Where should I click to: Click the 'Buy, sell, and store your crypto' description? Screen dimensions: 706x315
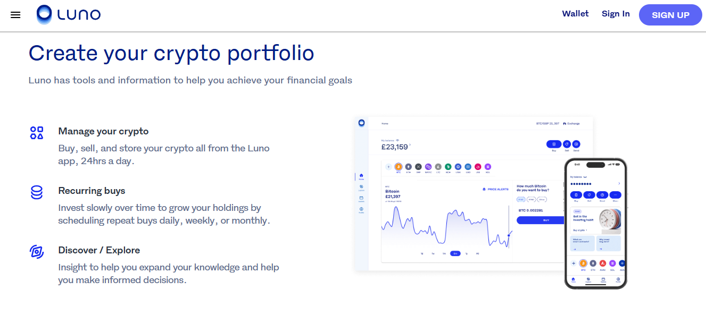[x=164, y=155]
